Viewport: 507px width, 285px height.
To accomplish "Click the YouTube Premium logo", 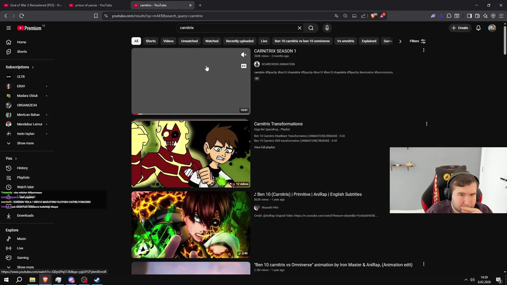I will click(x=29, y=28).
